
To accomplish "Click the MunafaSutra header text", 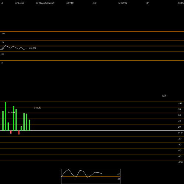I will [45, 3].
